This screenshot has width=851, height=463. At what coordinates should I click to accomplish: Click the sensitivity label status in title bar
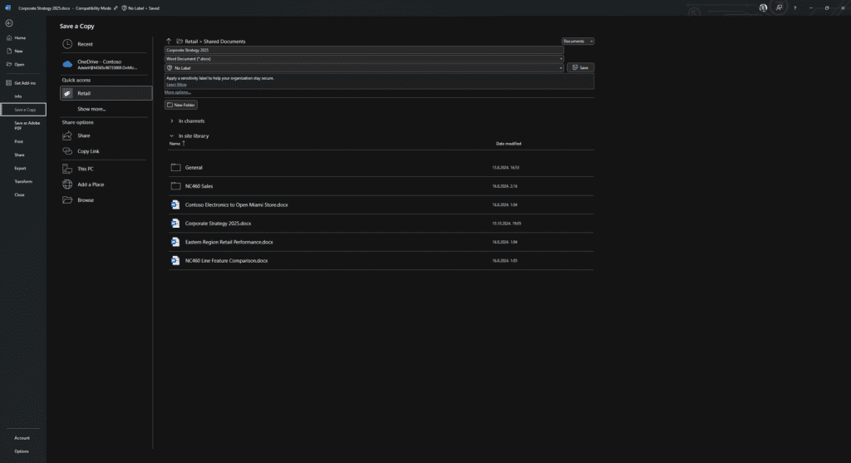[x=140, y=8]
